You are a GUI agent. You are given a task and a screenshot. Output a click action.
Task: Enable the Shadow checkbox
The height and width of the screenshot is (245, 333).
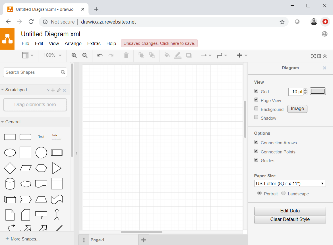[x=256, y=117]
